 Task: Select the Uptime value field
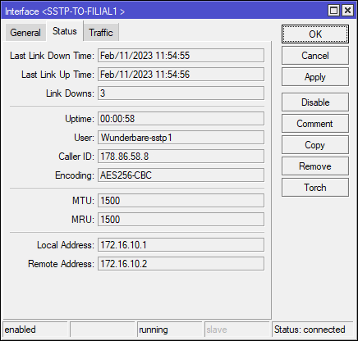181,119
